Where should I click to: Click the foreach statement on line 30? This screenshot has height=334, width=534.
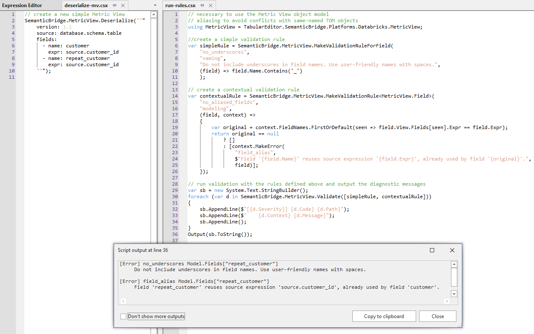[x=310, y=197]
